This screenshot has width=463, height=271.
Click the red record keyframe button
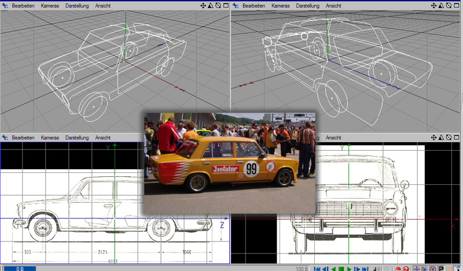tap(398, 268)
